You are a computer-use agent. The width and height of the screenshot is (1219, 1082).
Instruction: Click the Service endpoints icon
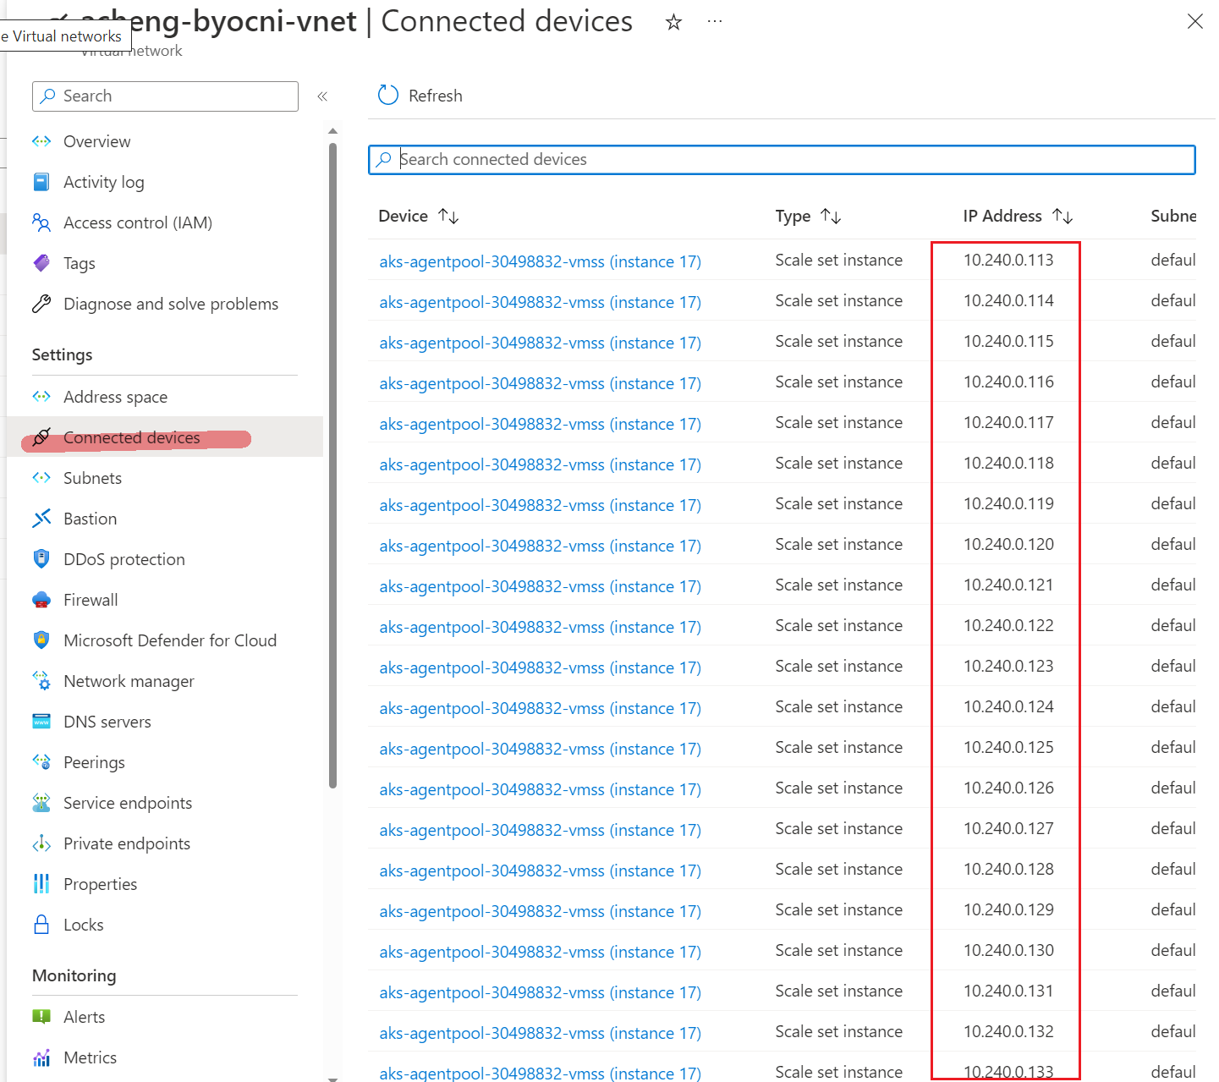[x=41, y=803]
